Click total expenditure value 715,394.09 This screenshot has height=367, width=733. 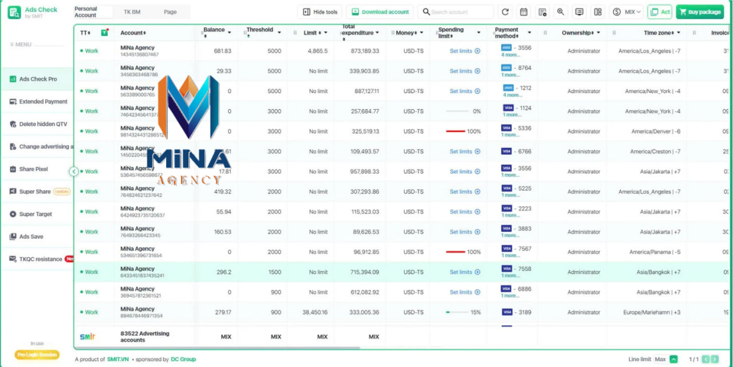pos(365,272)
